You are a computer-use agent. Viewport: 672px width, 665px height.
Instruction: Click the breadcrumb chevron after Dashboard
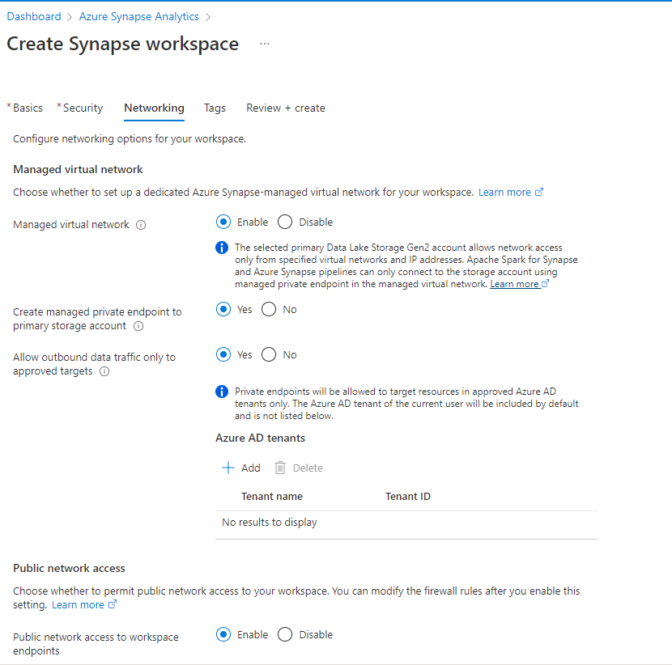pyautogui.click(x=70, y=17)
